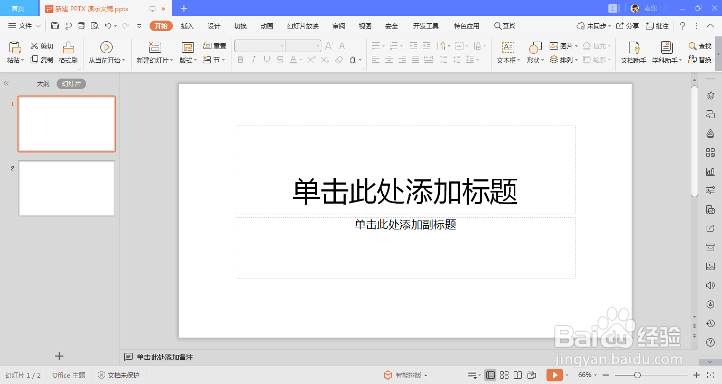Open the animation star sidebar icon
The width and height of the screenshot is (722, 384).
coord(710,95)
